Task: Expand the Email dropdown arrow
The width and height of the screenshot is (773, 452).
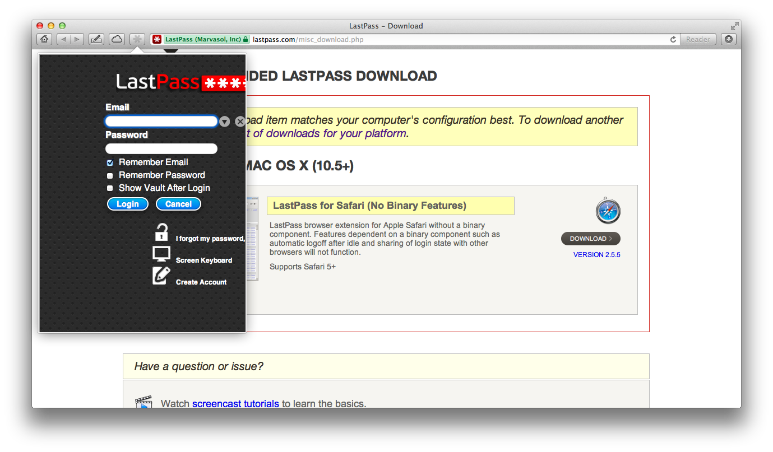Action: click(x=224, y=122)
